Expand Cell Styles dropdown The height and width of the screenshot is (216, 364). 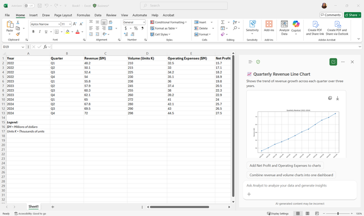169,34
